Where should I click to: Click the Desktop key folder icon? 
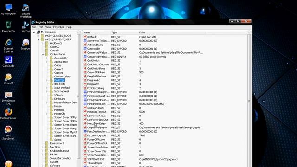tap(51, 80)
